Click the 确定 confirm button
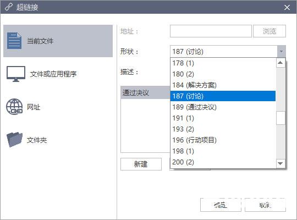Image resolution: width=297 pixels, height=220 pixels. point(221,205)
